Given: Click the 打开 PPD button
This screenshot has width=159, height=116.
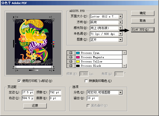Looking at the screenshot, I should click(x=143, y=30).
